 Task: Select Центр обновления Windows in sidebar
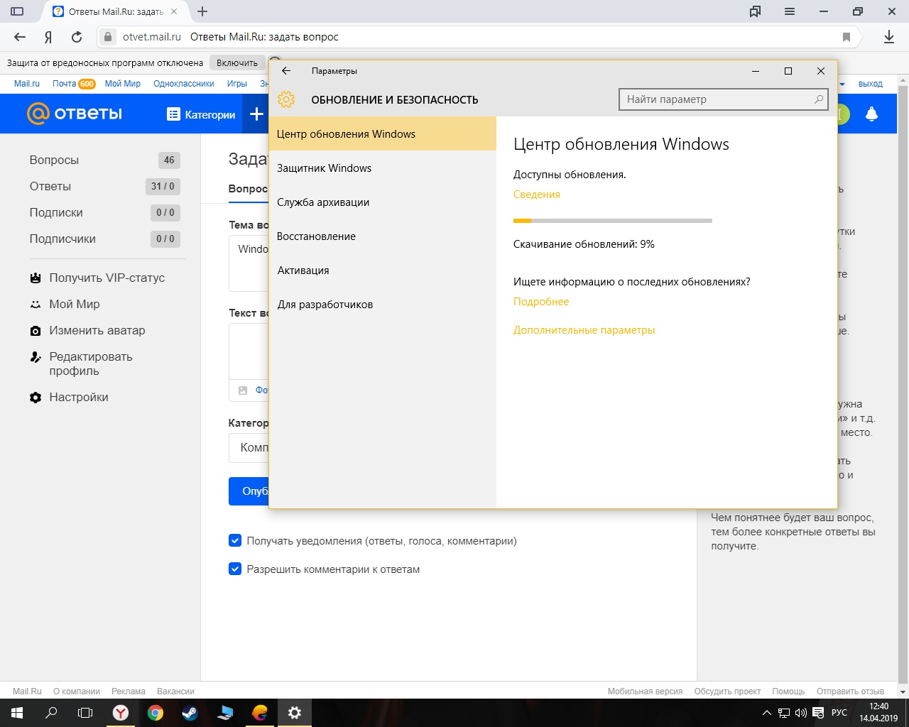pyautogui.click(x=382, y=133)
